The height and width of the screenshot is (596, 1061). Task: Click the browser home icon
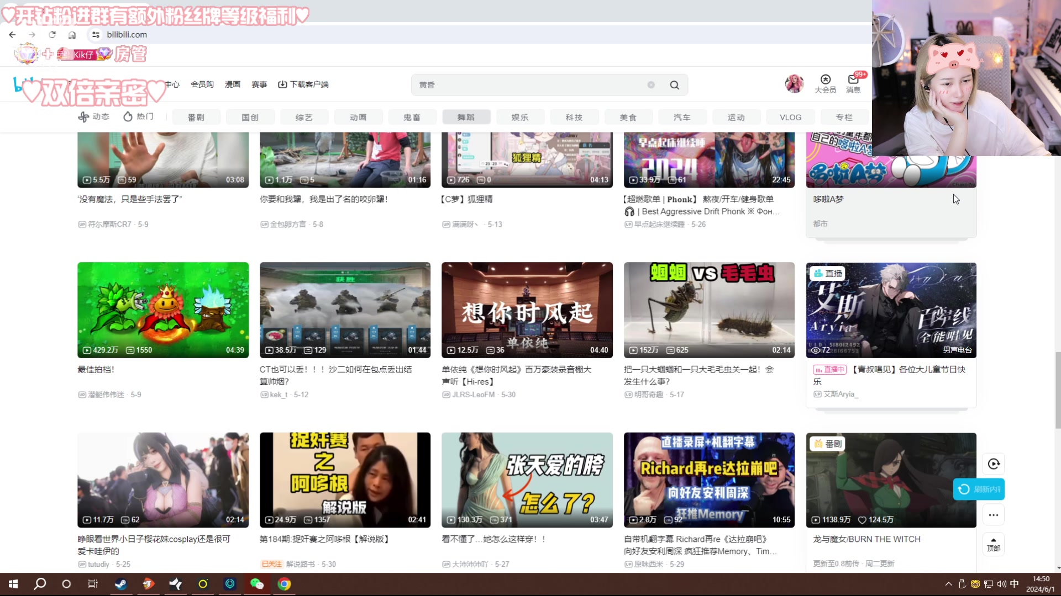(x=72, y=34)
